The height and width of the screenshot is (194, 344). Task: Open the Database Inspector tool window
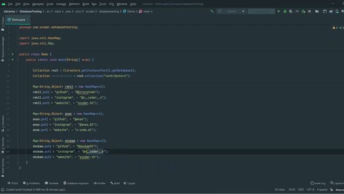76,183
